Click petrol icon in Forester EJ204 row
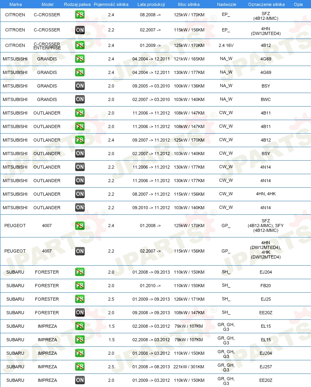This screenshot has width=311, height=387. tap(80, 272)
